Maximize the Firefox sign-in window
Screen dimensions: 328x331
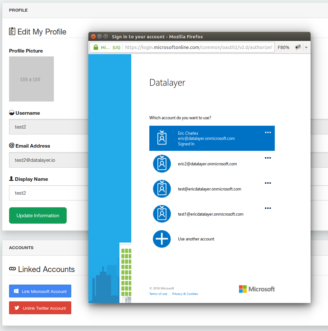[105, 36]
